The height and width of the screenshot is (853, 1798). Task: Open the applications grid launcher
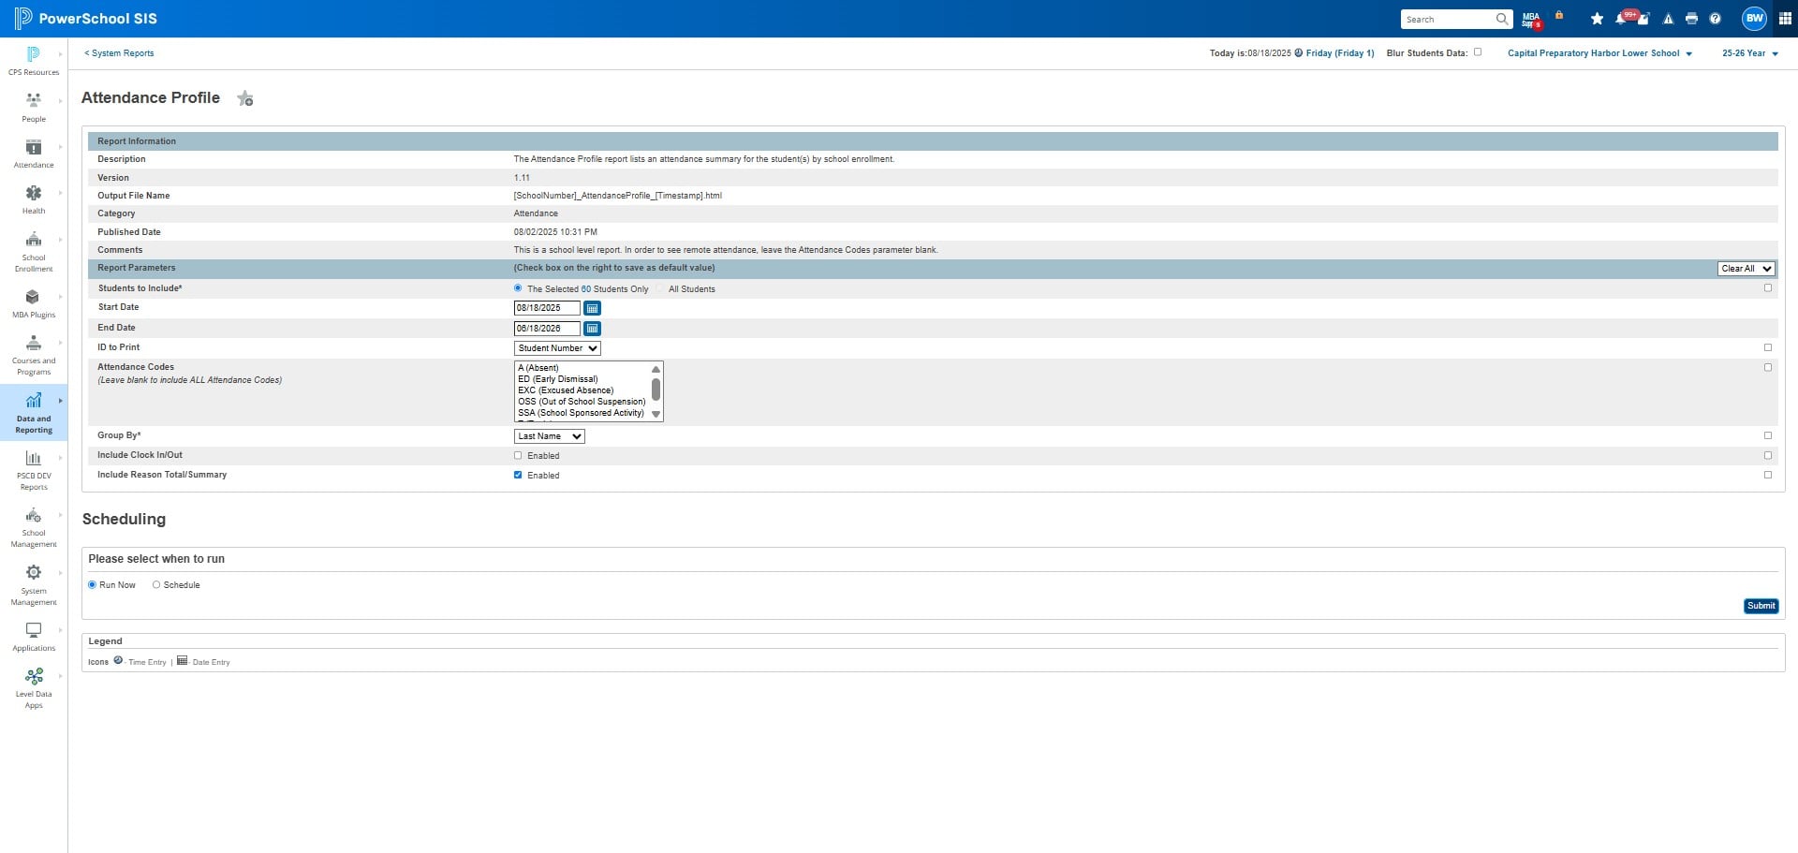pos(1785,19)
